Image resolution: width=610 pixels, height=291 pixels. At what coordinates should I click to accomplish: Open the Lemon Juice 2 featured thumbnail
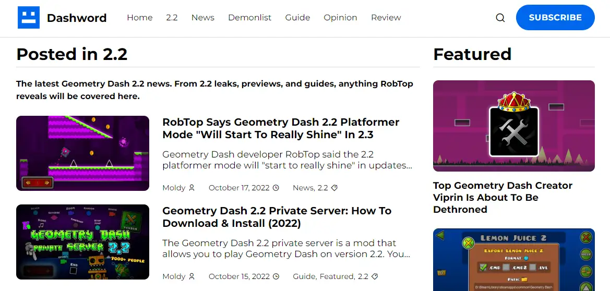[514, 260]
